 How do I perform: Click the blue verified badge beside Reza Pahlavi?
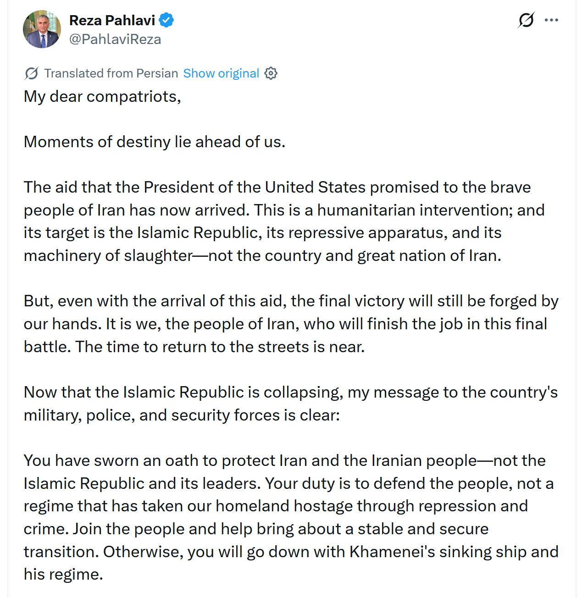pos(166,21)
